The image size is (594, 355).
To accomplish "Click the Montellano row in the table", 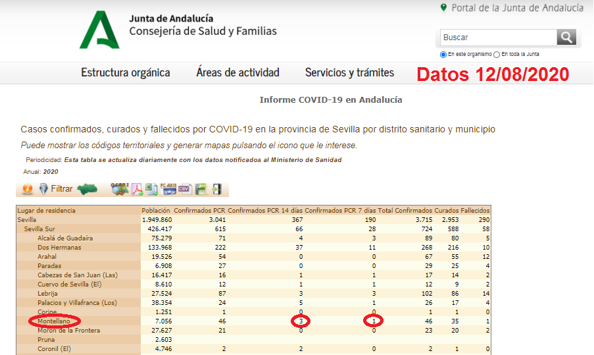I will (x=54, y=321).
